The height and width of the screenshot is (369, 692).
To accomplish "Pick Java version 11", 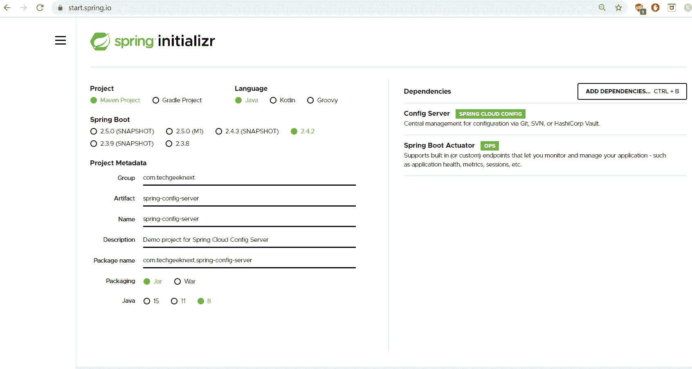I will 178,301.
